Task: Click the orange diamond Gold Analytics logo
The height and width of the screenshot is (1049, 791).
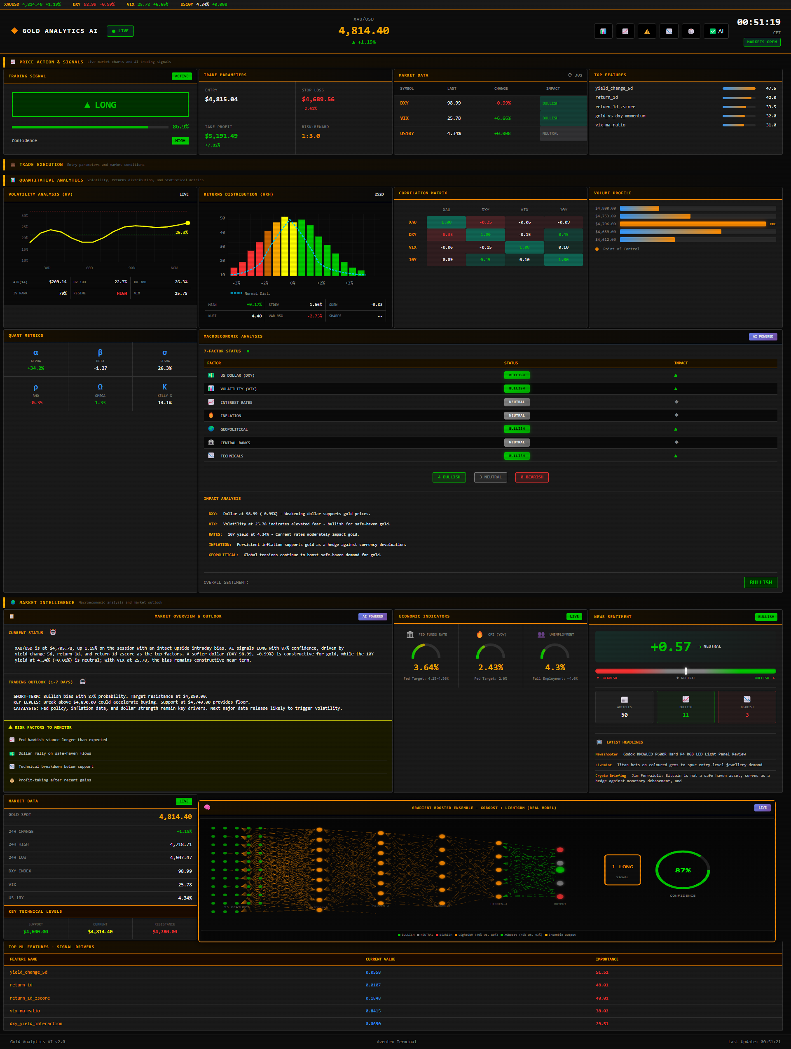Action: pyautogui.click(x=14, y=31)
